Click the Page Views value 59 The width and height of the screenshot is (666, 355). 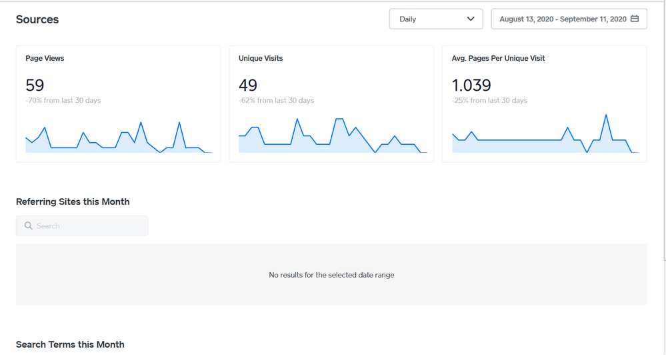35,85
